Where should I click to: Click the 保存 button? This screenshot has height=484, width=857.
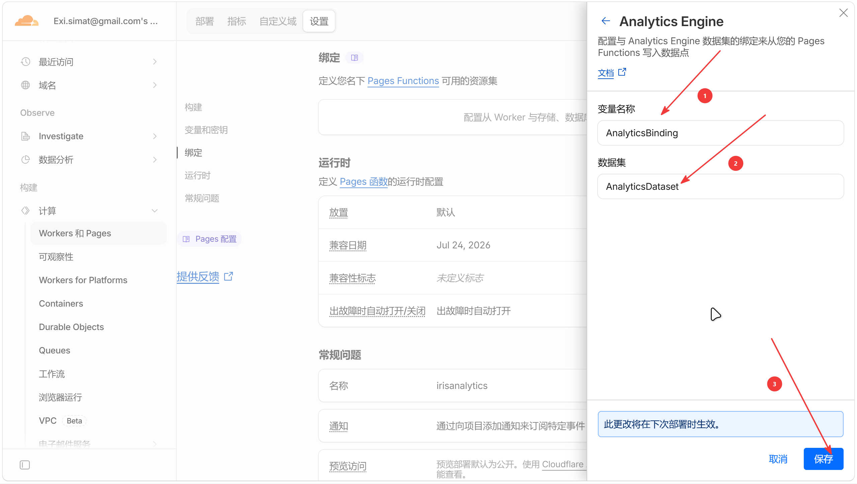point(824,459)
